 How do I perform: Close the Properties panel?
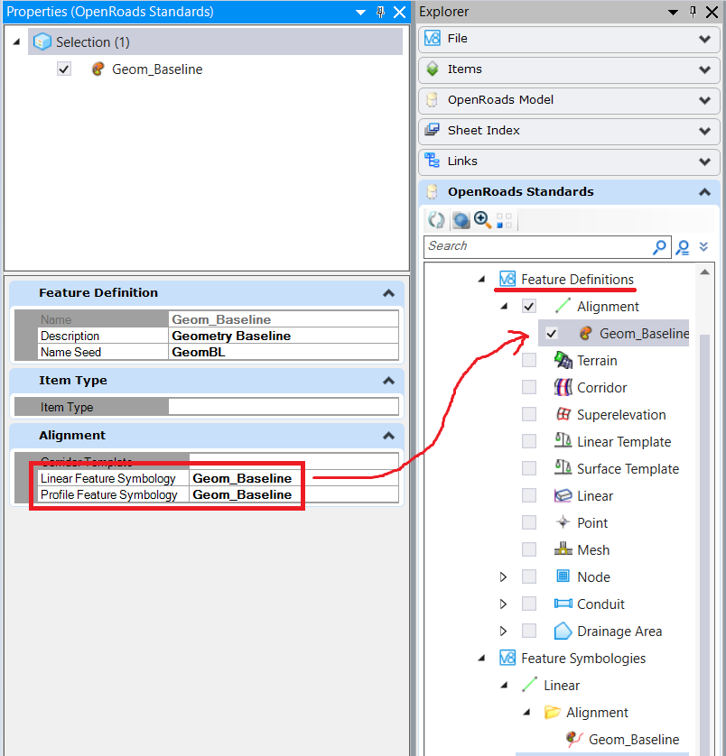pyautogui.click(x=400, y=12)
